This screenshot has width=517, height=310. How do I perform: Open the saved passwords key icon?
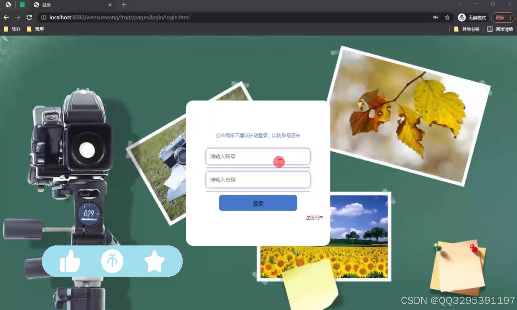[436, 18]
